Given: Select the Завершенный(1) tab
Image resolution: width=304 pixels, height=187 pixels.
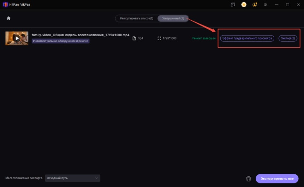Looking at the screenshot, I should point(173,18).
